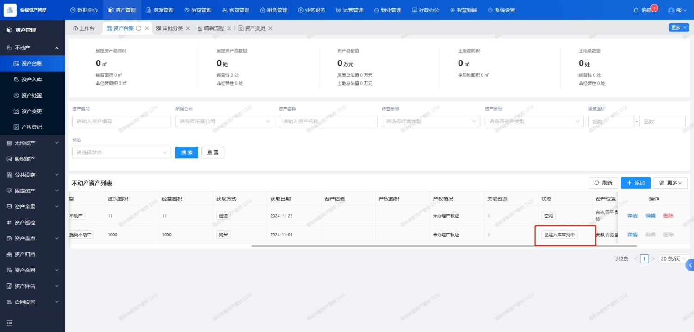The image size is (694, 332).
Task: Open the user account dropdown 邵
Action: 677,10
